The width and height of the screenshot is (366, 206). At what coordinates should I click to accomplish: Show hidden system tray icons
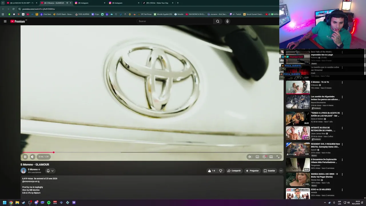[325, 203]
